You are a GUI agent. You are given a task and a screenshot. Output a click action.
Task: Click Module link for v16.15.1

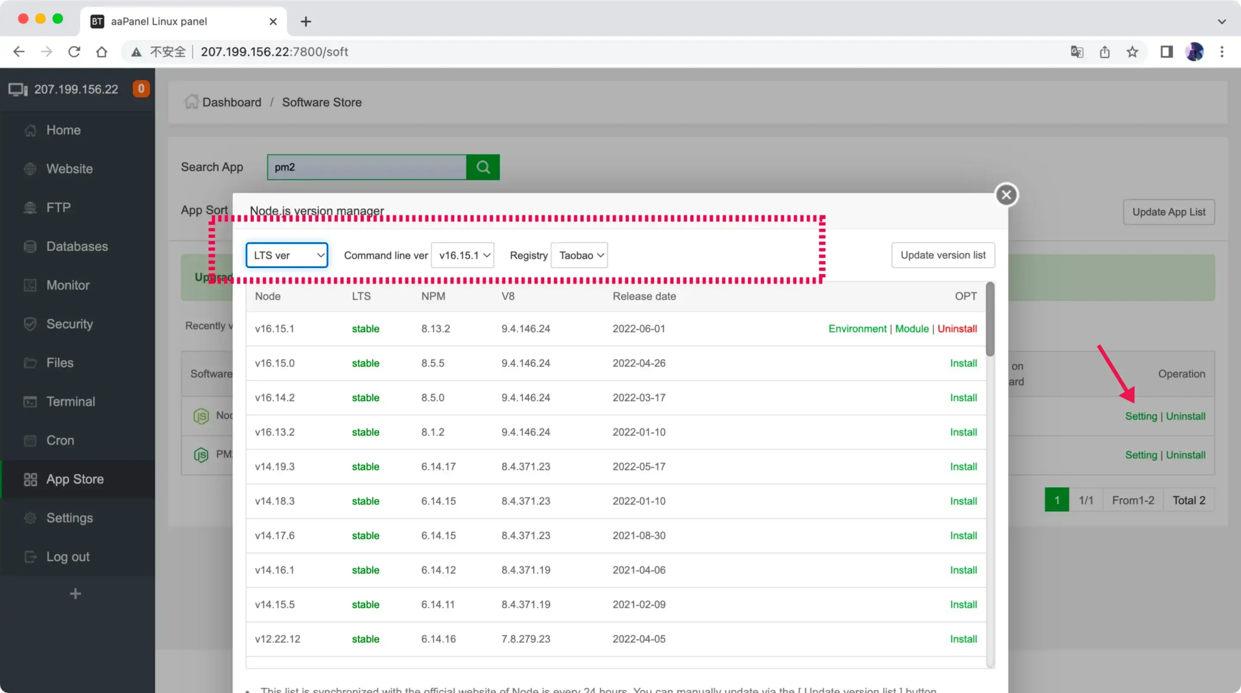(x=911, y=329)
